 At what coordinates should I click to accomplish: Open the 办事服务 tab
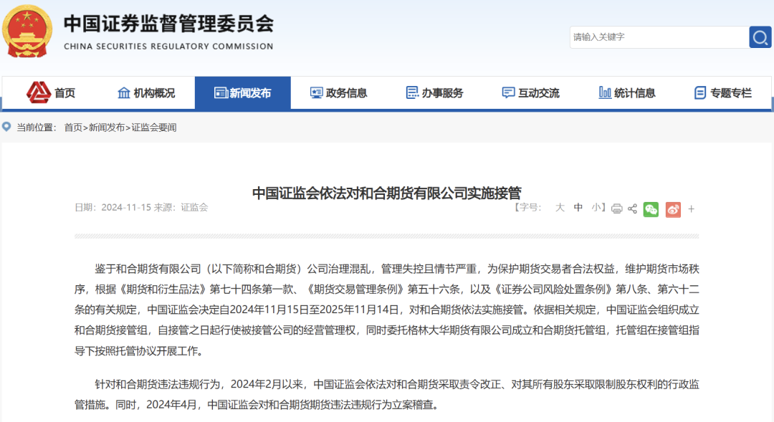[434, 93]
